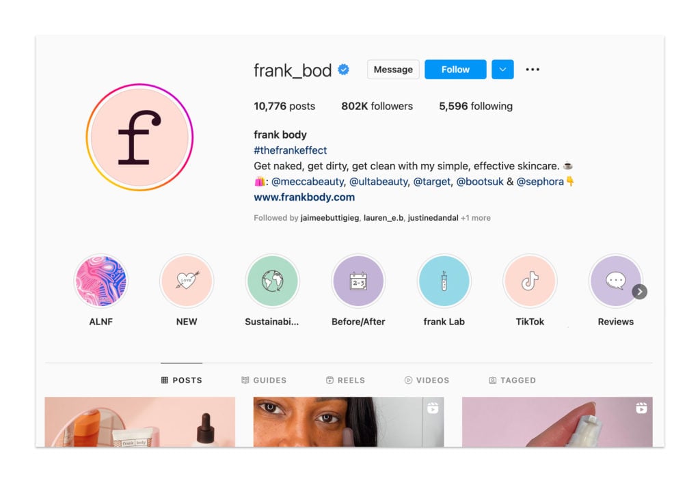Open the Reviews speech bubble highlight
Viewport: 700px width, 500px height.
[x=616, y=281]
